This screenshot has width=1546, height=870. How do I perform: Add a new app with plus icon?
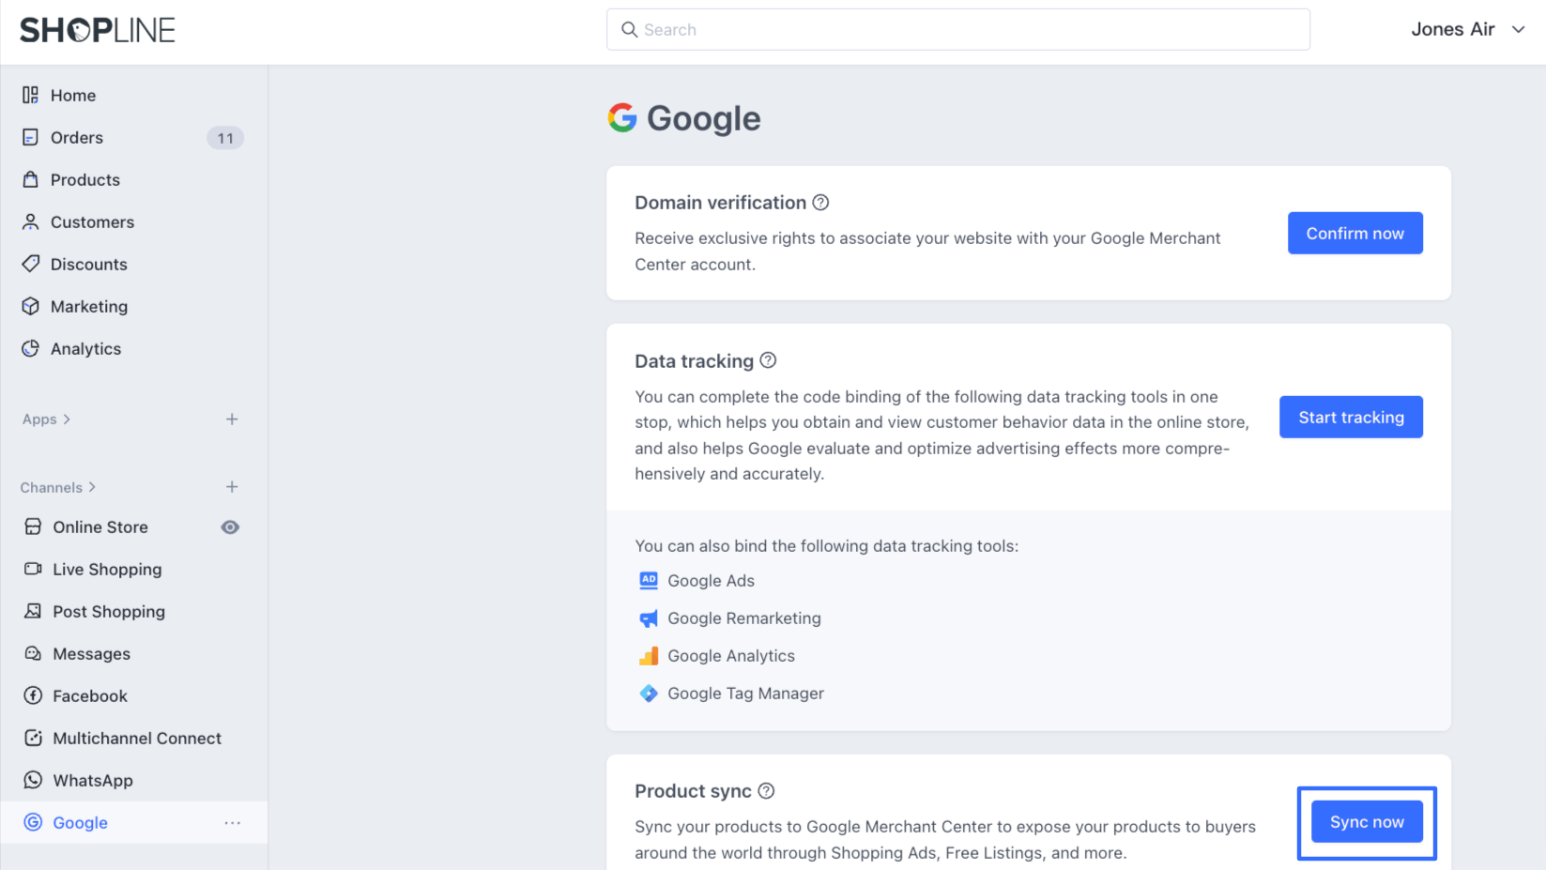coord(232,420)
